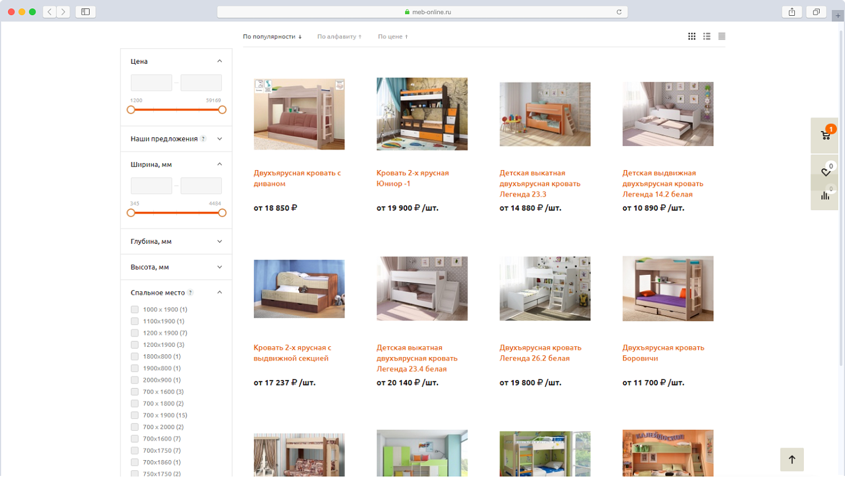Open the favorites heart icon
Image resolution: width=845 pixels, height=477 pixels.
pyautogui.click(x=825, y=172)
